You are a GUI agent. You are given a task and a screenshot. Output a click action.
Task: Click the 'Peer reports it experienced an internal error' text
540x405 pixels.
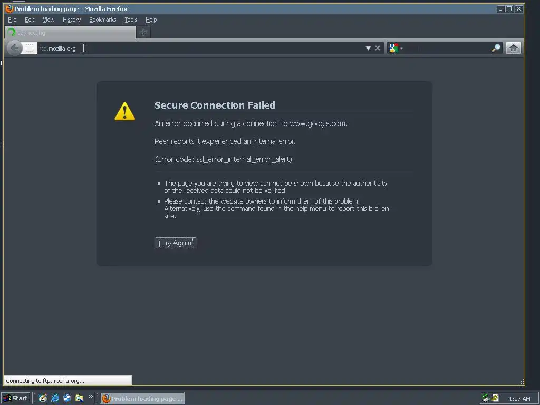pos(225,141)
